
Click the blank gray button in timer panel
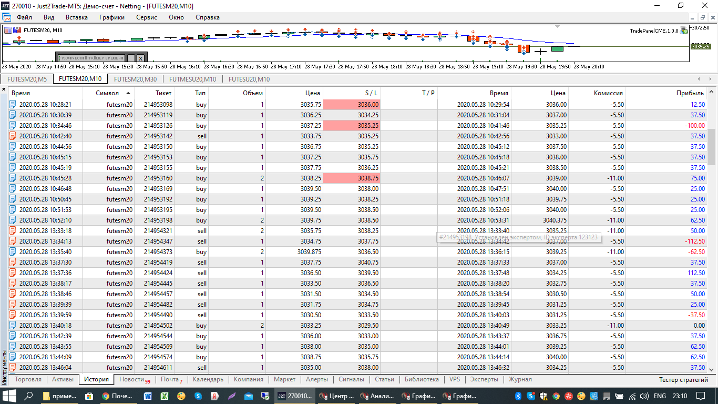[131, 58]
